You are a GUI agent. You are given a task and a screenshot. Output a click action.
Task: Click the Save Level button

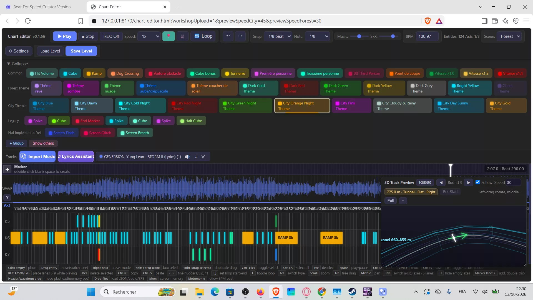click(81, 51)
